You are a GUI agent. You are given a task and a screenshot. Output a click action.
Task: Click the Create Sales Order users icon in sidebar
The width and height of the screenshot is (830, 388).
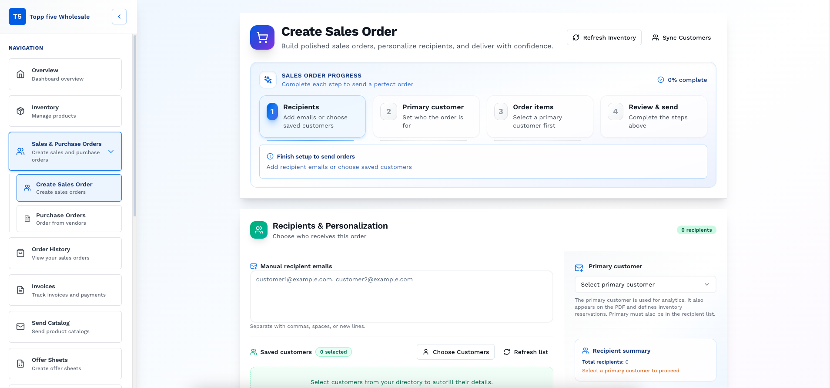point(27,188)
